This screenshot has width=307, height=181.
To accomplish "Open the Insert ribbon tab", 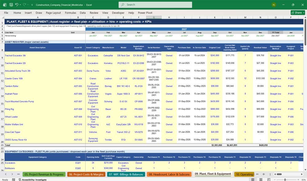I will (28, 13).
